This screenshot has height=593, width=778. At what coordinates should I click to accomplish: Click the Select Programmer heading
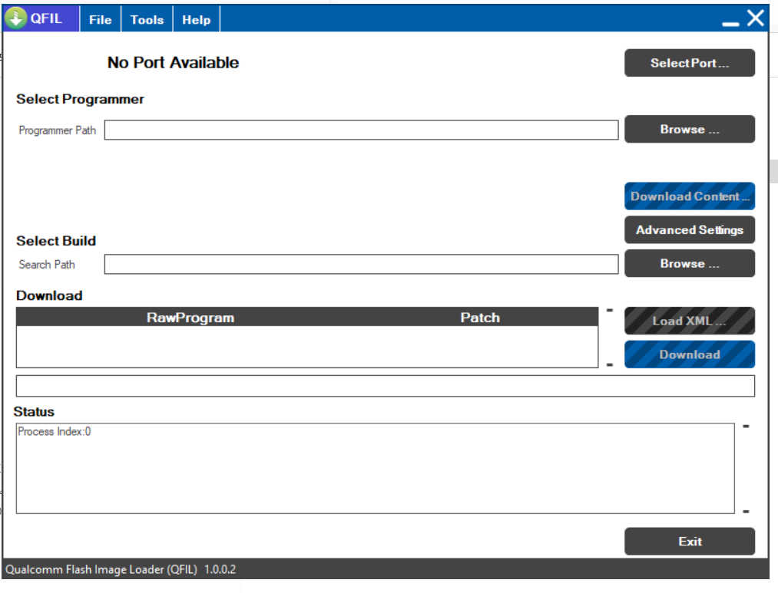80,99
